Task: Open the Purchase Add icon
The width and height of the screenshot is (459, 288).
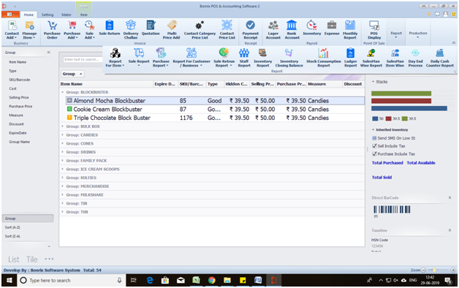Action: [72, 29]
